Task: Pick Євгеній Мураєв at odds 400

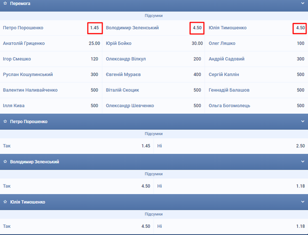Action: click(197, 74)
